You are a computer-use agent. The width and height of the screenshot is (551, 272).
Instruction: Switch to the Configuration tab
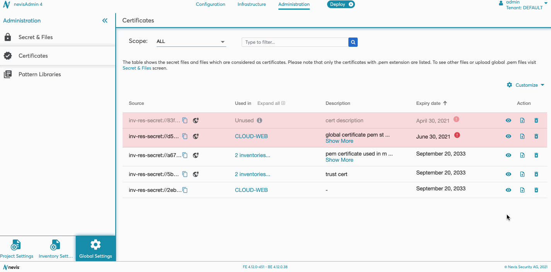pyautogui.click(x=210, y=5)
